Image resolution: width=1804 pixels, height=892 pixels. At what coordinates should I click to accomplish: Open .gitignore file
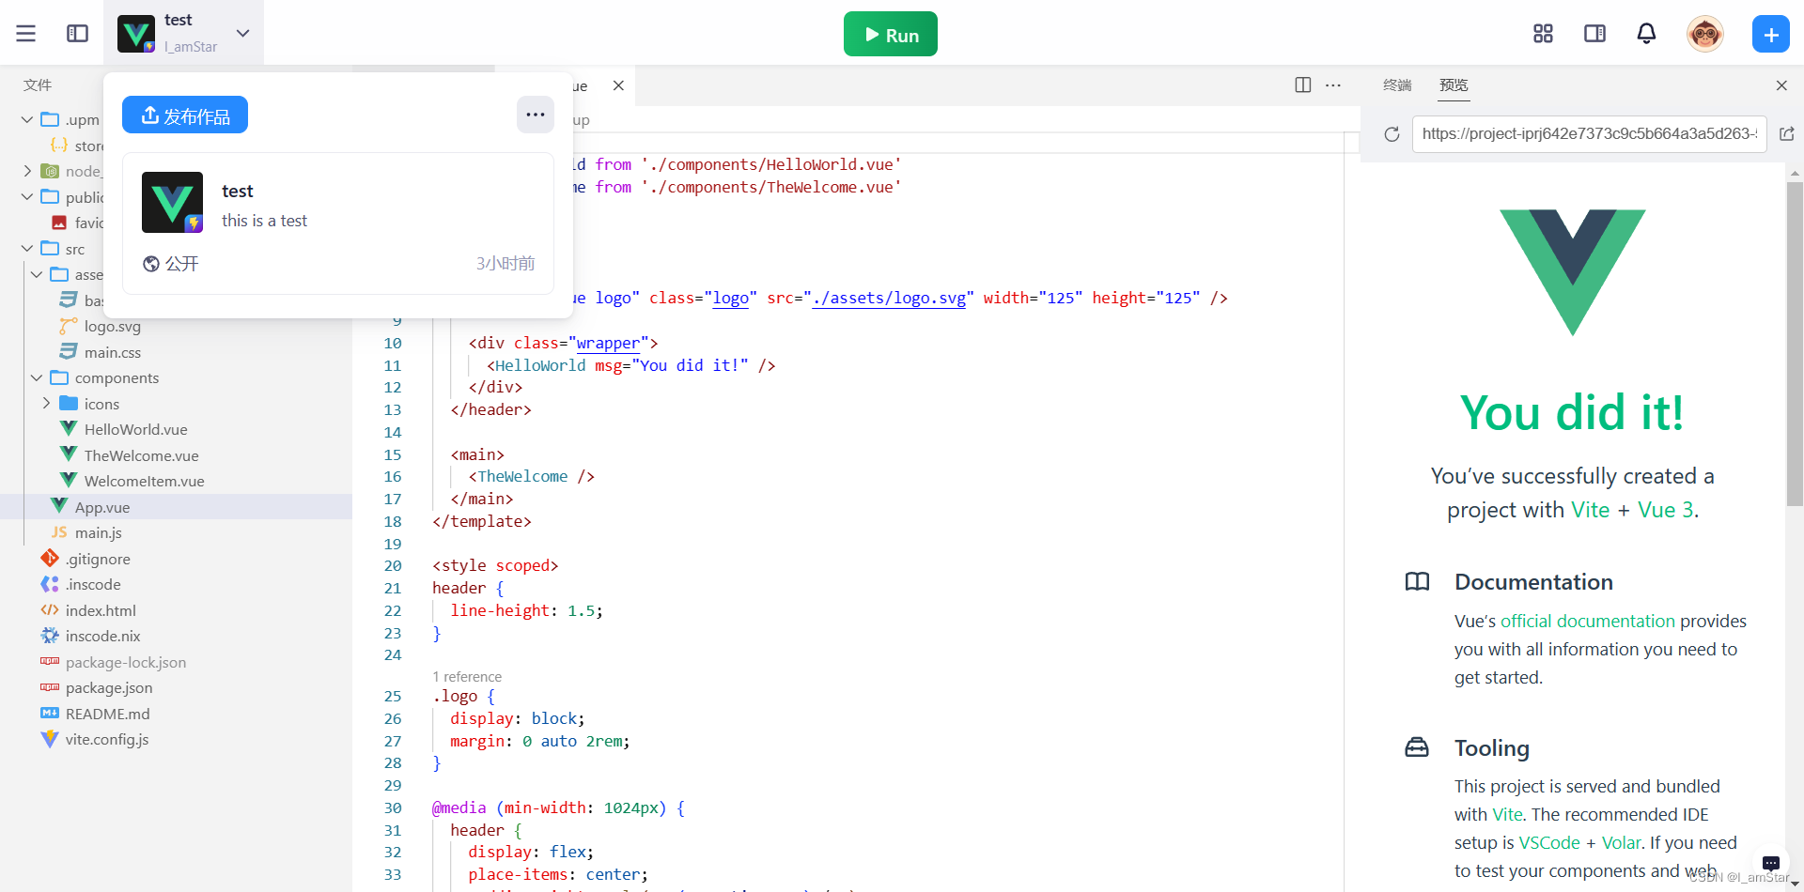98,559
